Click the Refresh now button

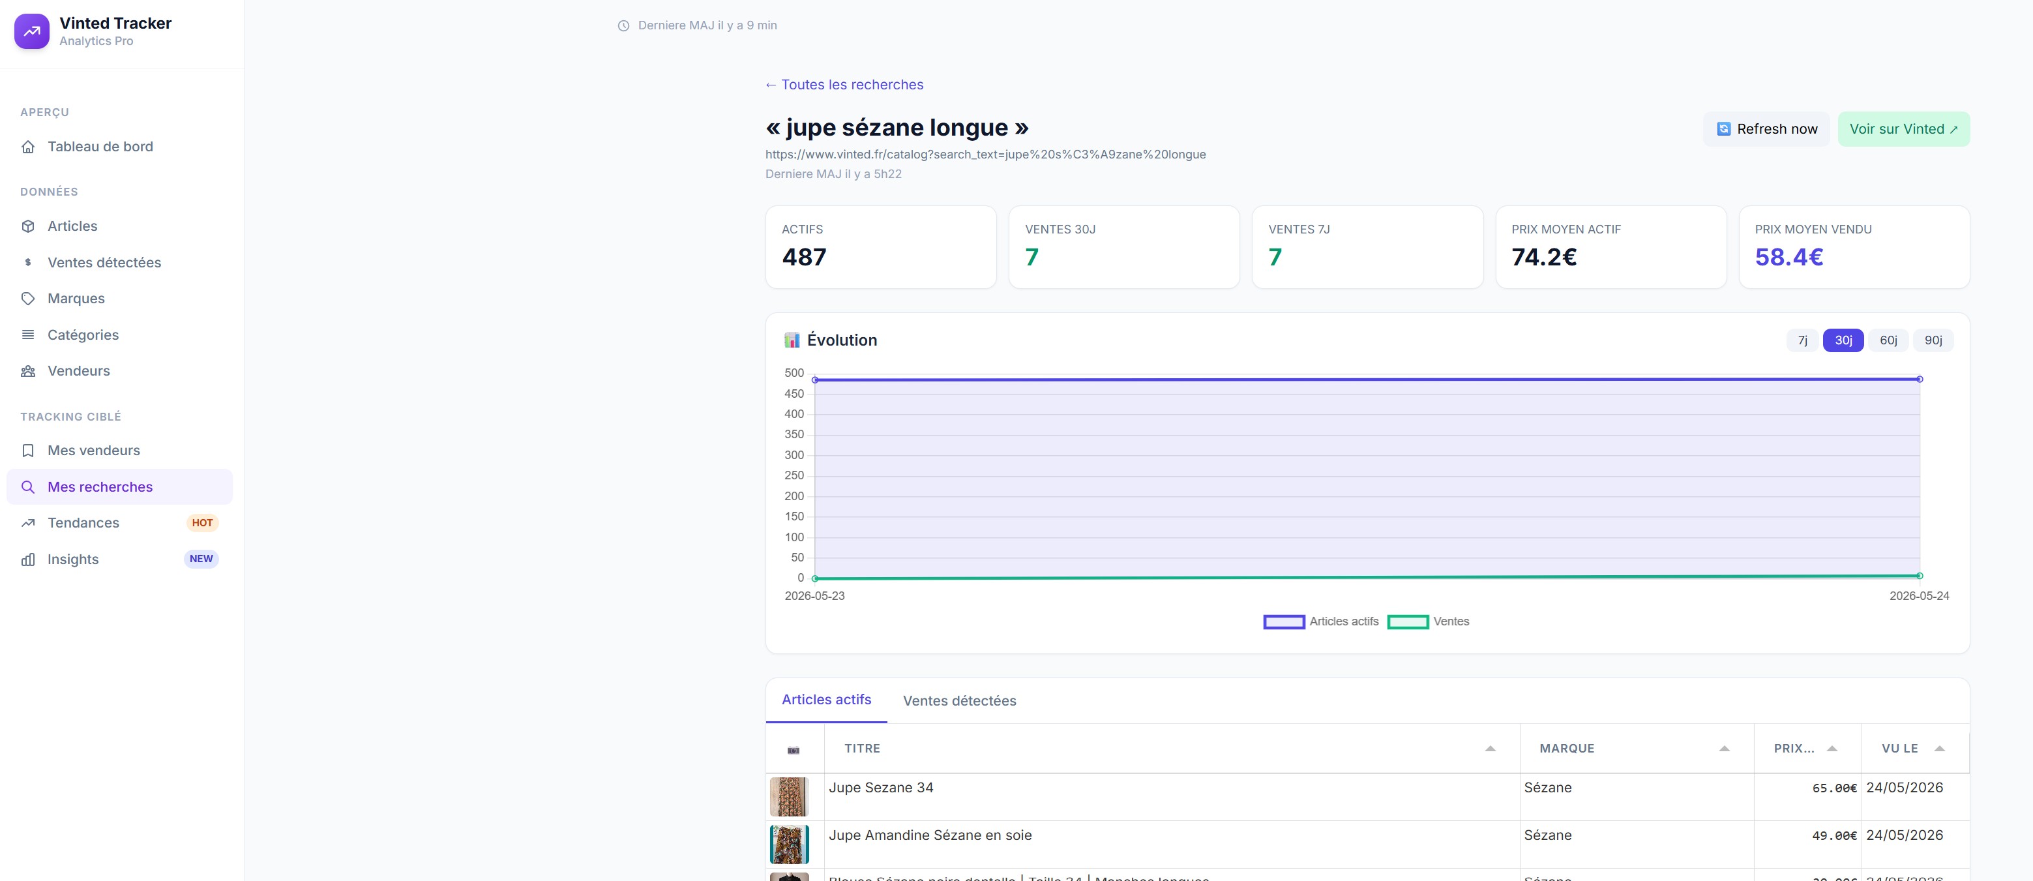click(1766, 128)
